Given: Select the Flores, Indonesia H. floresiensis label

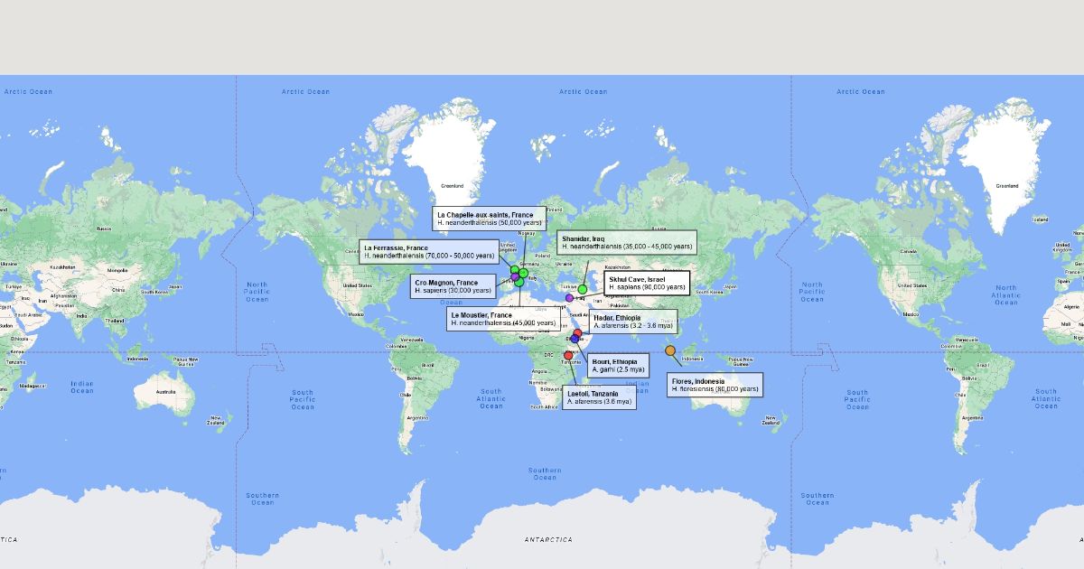Looking at the screenshot, I should (x=715, y=385).
